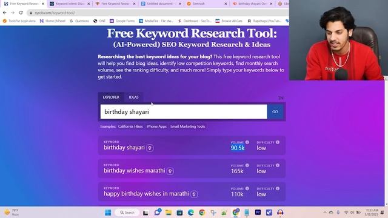Viewport: 388px width, 218px height.
Task: Click volume info icon in happy birthday wishes row
Action: (247, 188)
